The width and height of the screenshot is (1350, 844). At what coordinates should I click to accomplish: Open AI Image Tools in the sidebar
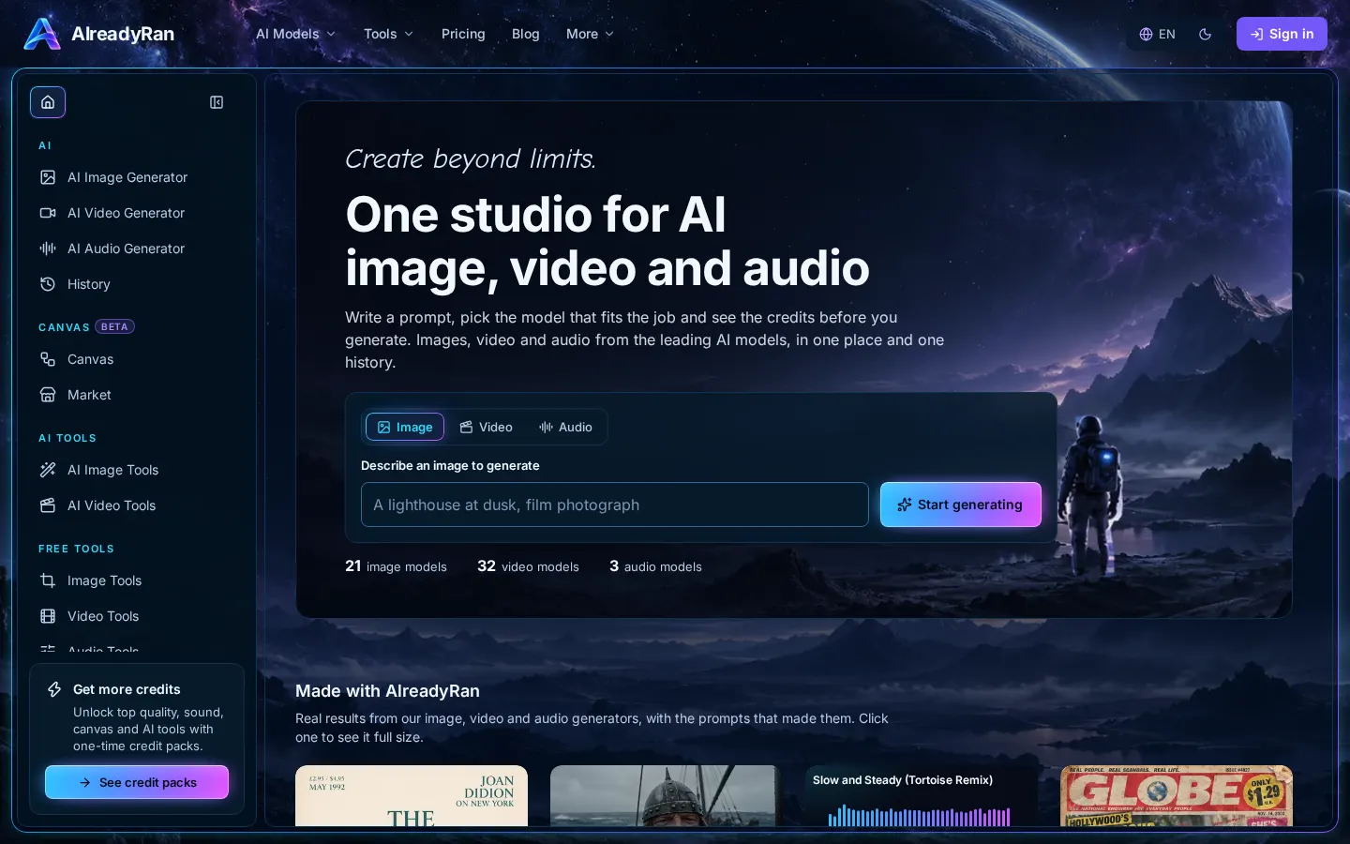[x=137, y=470]
